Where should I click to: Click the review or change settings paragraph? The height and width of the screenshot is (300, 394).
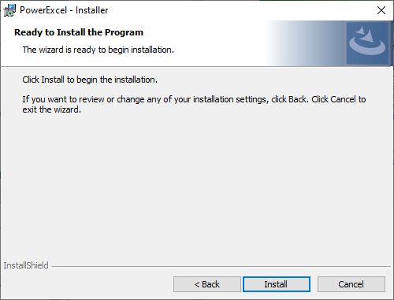pyautogui.click(x=194, y=104)
